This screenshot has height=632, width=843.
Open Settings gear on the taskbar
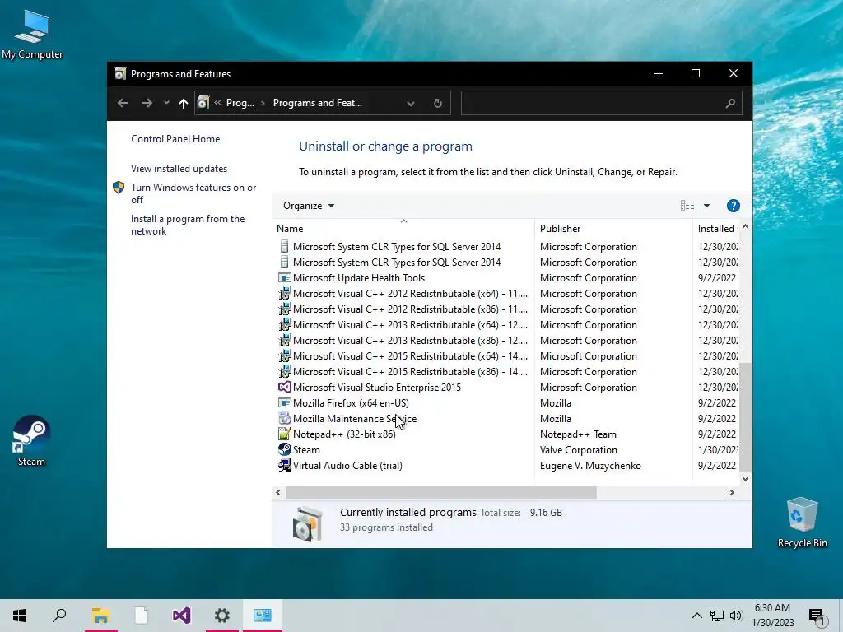pos(221,616)
